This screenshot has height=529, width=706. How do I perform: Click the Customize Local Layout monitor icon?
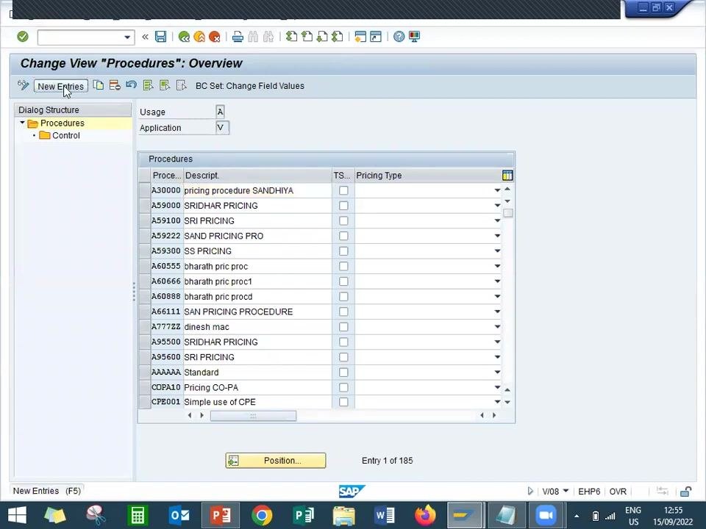click(x=414, y=37)
